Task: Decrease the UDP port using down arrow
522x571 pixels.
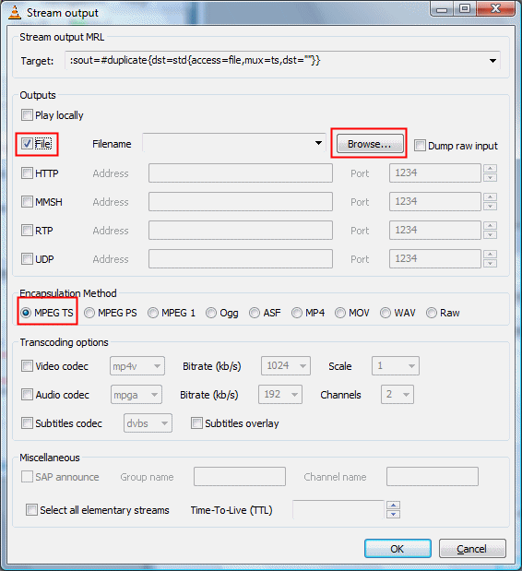Action: (x=491, y=263)
